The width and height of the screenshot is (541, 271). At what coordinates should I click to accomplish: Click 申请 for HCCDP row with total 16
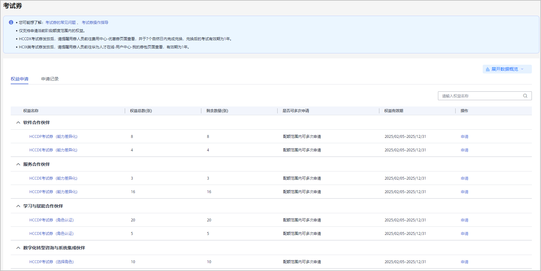tap(464, 192)
